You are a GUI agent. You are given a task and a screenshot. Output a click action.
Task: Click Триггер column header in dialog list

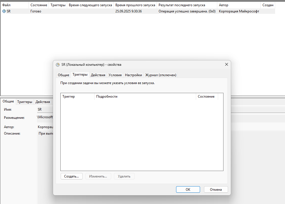77,96
